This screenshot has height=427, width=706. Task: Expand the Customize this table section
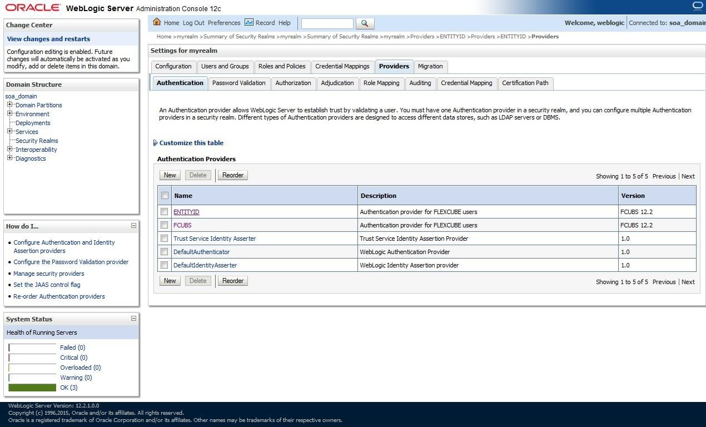tap(156, 143)
